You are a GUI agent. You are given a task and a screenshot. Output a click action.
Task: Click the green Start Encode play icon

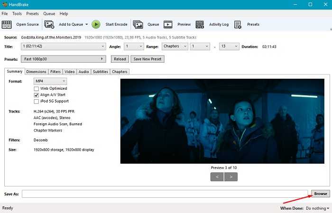coord(96,25)
